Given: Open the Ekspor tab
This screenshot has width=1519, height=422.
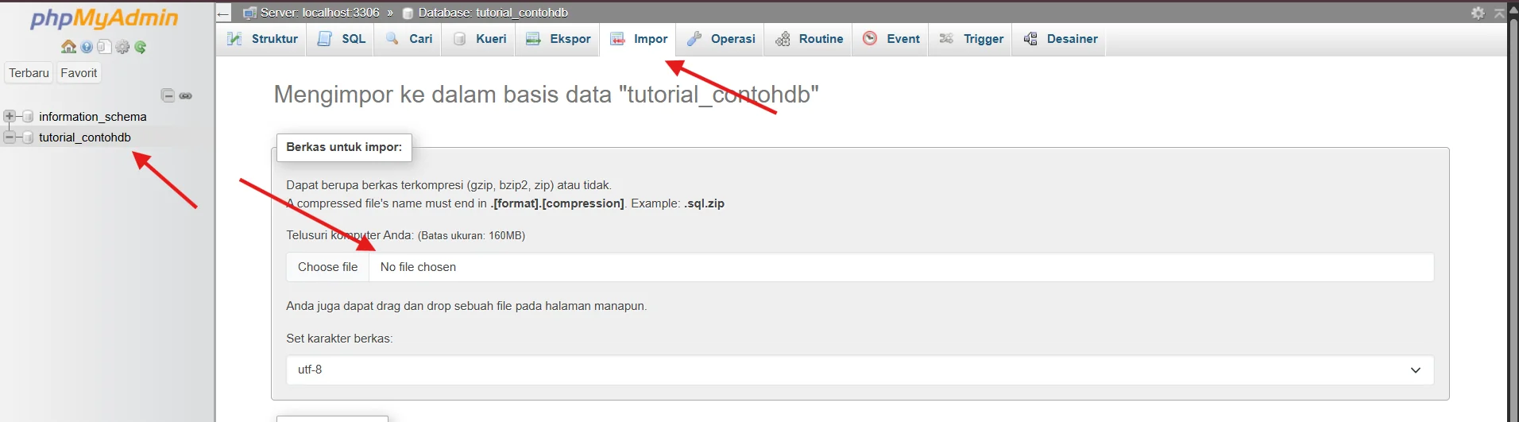Looking at the screenshot, I should click(x=558, y=39).
